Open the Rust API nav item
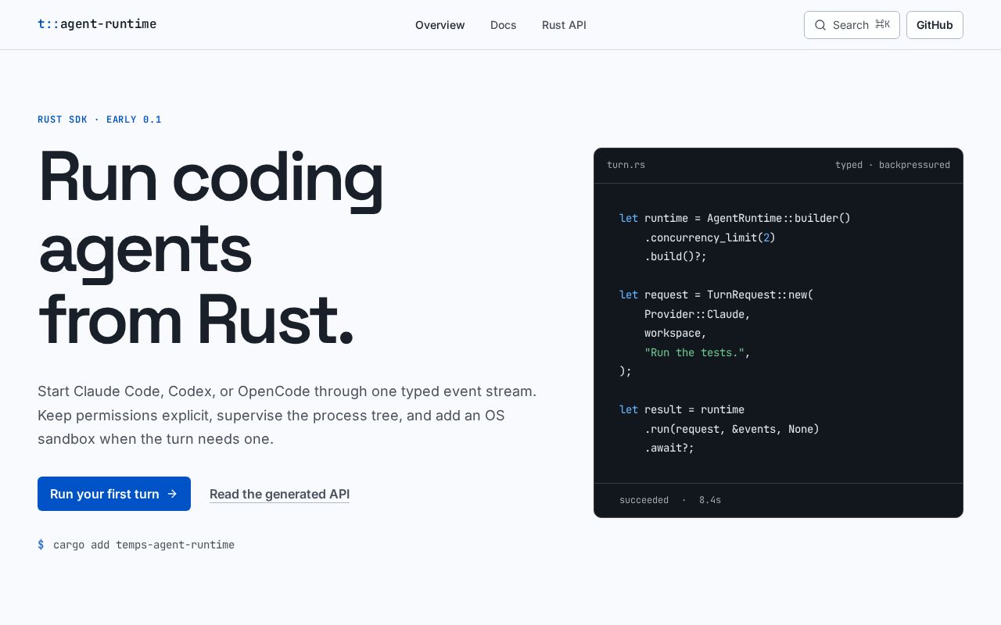The width and height of the screenshot is (1001, 625). tap(564, 25)
